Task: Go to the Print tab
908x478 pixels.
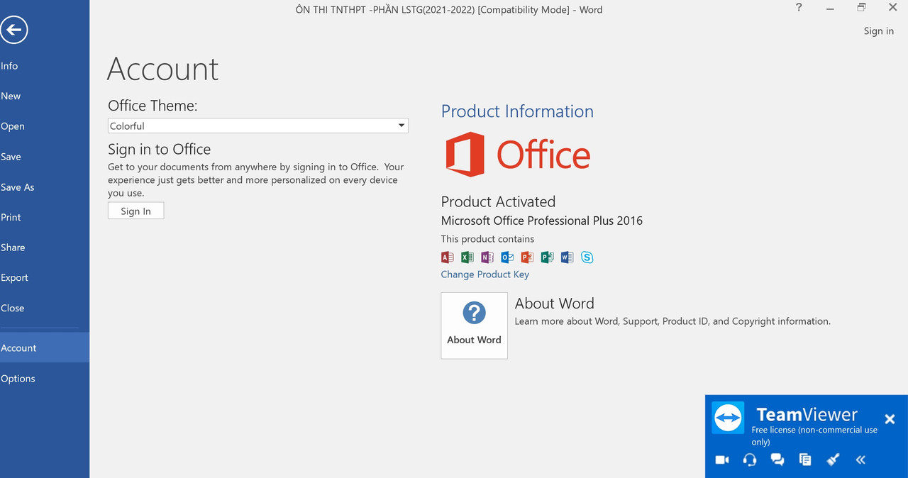Action: (45, 218)
